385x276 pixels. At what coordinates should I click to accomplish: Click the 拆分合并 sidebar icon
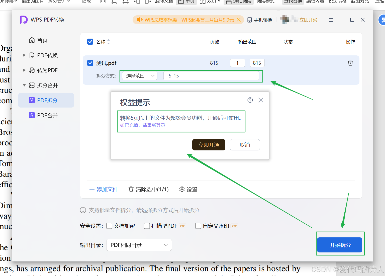click(x=32, y=85)
